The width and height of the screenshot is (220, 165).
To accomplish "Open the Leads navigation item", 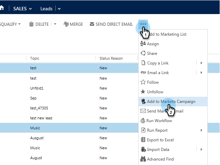I will point(46,9).
